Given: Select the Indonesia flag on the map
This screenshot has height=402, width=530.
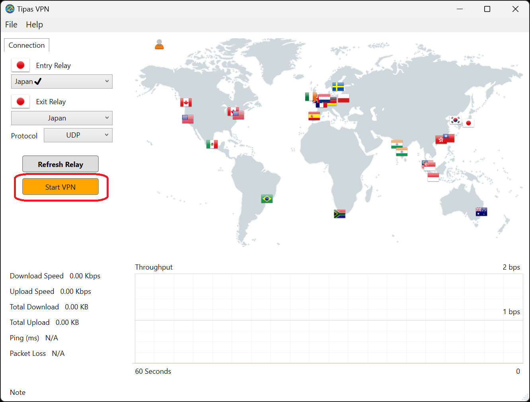Looking at the screenshot, I should point(433,177).
